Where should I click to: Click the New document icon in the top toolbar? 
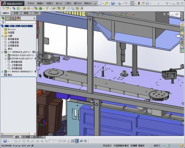coord(100,3)
